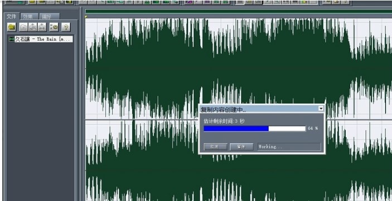The height and width of the screenshot is (201, 392).
Task: Click the edit-file icon with horizontal arrows
Action: pos(42,27)
